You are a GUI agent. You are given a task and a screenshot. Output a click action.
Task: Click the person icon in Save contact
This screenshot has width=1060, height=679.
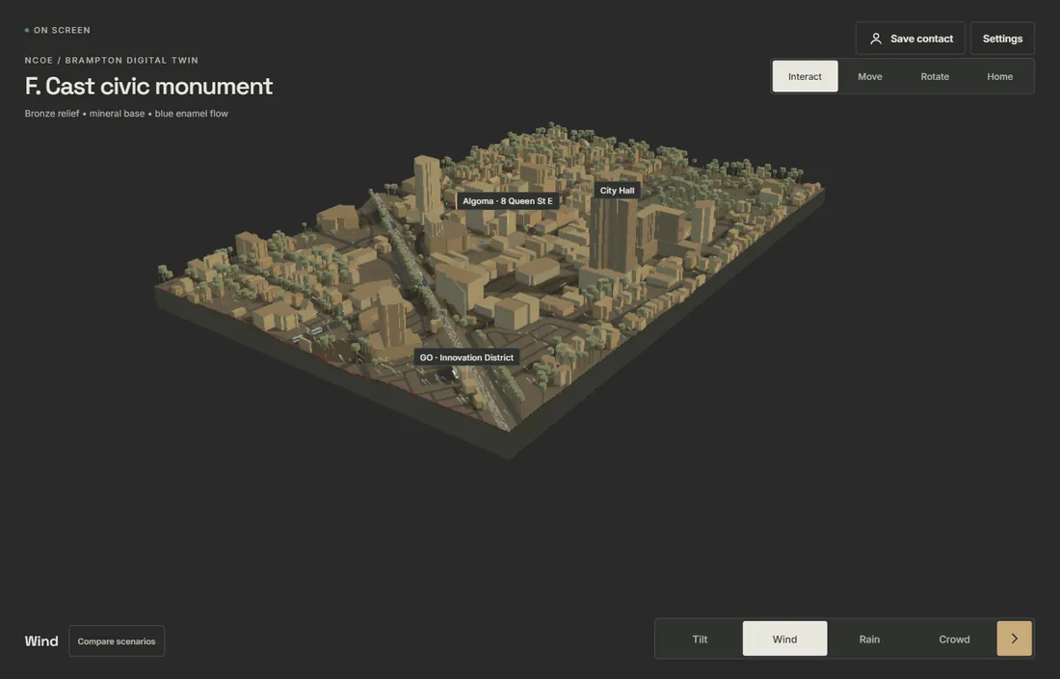[875, 39]
